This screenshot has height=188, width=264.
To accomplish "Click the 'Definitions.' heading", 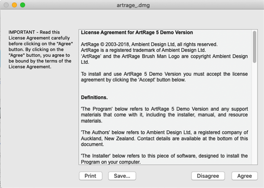I will click(94, 97).
